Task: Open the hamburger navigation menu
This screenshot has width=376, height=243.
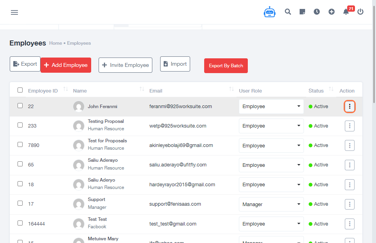Action: click(x=14, y=12)
